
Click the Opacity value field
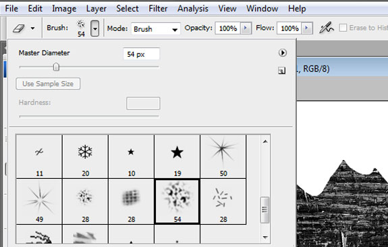click(x=228, y=28)
